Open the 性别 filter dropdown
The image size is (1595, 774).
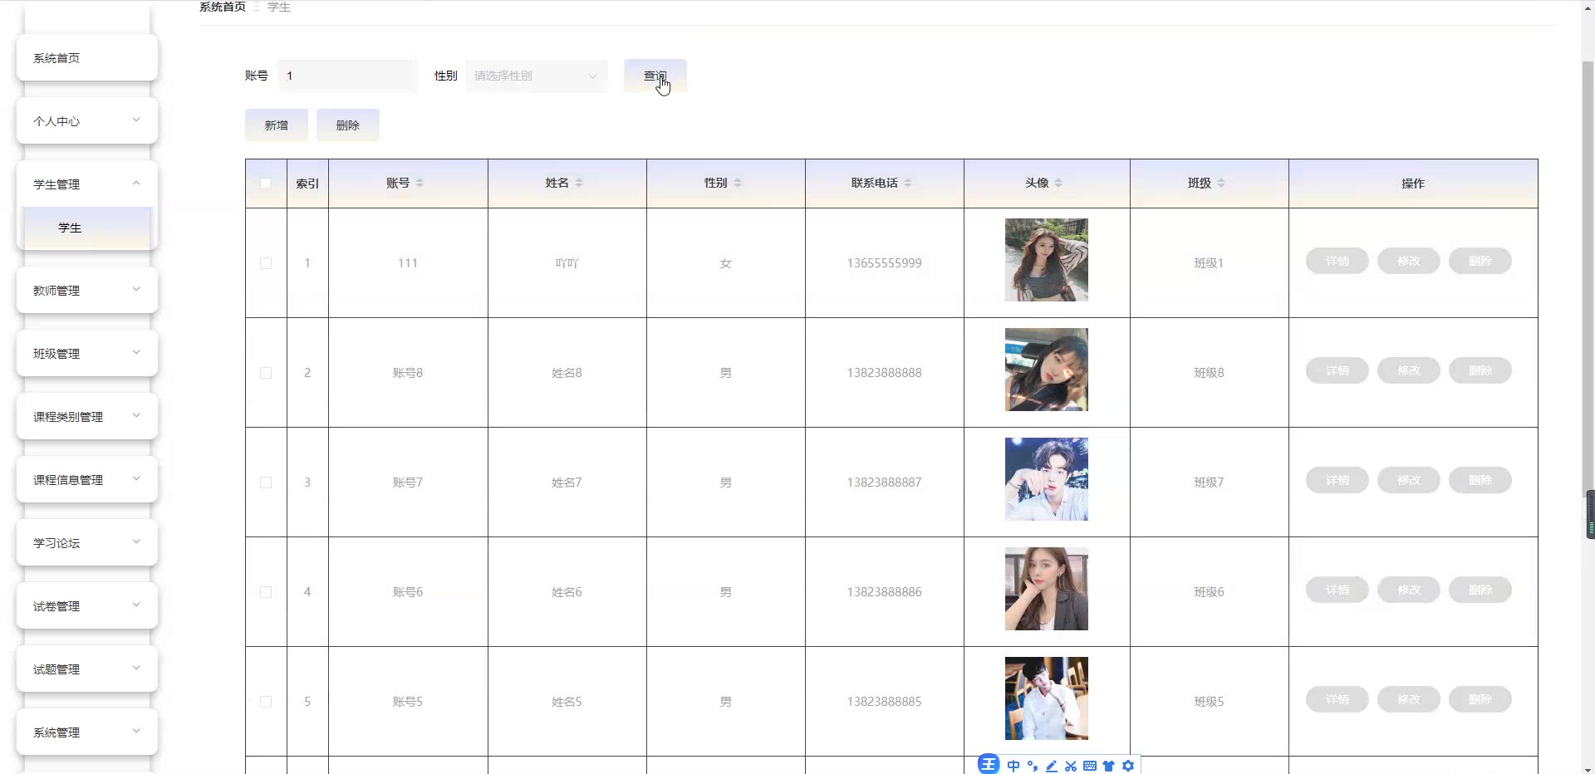536,76
